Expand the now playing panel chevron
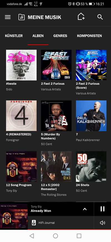This screenshot has width=111, height=242. tap(85, 209)
